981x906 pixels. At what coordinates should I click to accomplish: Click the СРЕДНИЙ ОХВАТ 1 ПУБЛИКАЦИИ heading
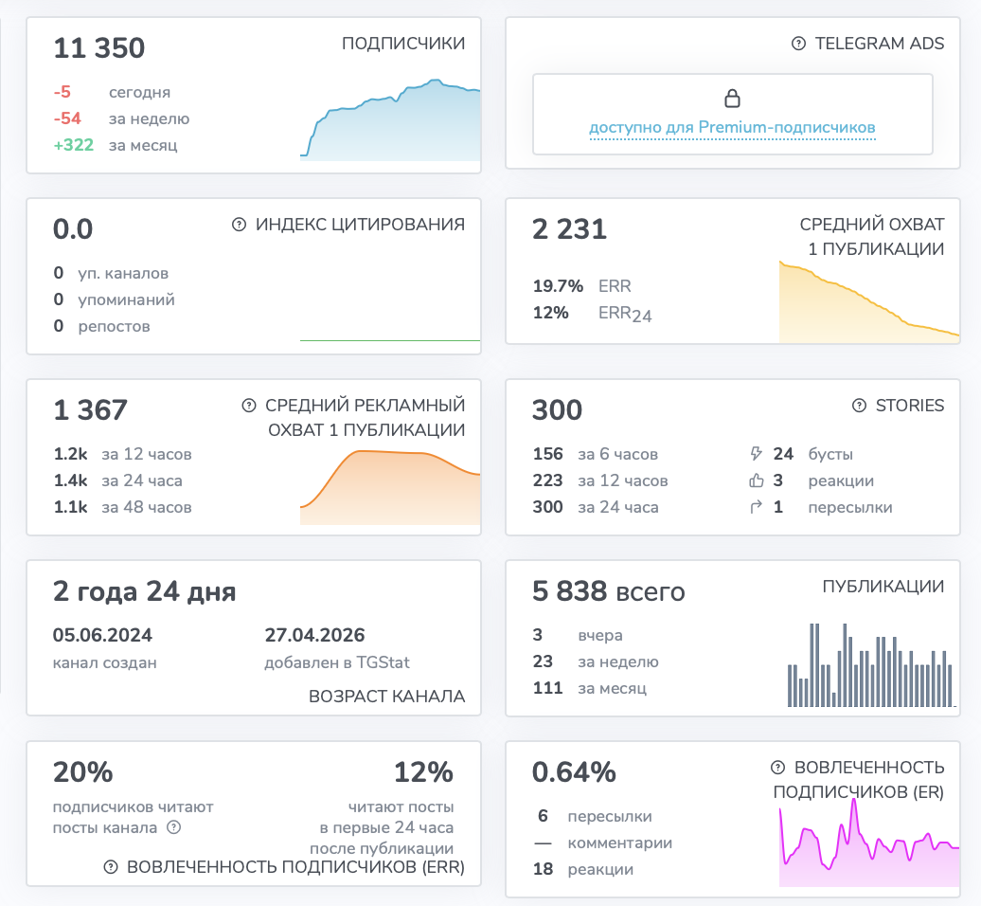tap(872, 236)
